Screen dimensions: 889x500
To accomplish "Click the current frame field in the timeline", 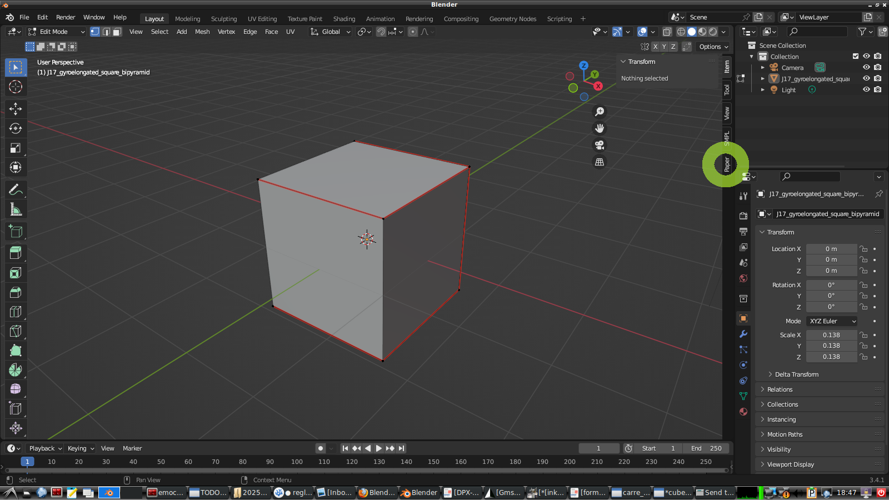I will tap(598, 448).
